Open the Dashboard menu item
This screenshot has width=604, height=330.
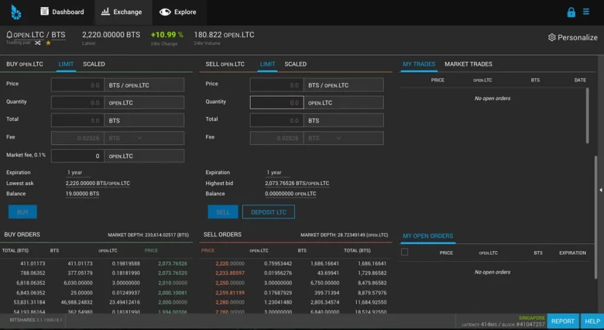62,12
